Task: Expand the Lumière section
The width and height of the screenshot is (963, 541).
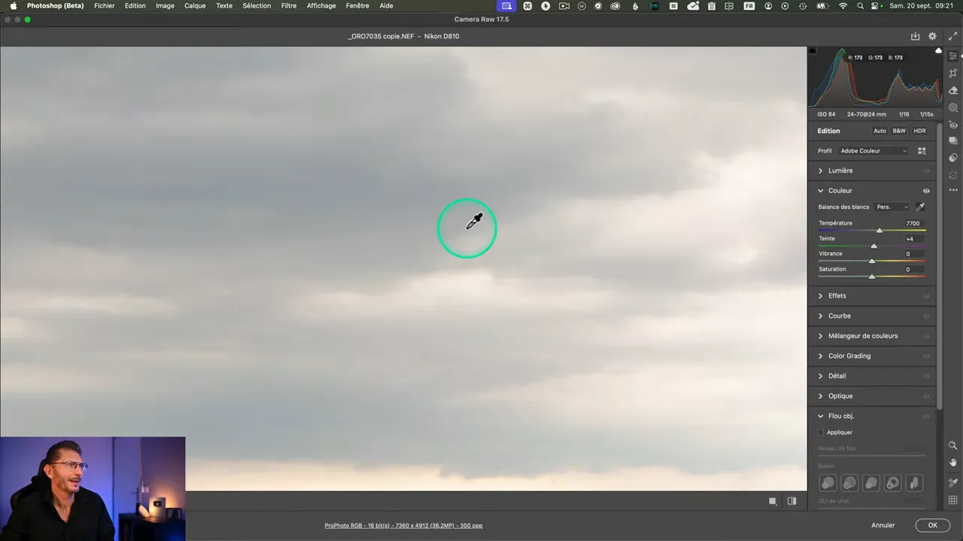Action: [840, 171]
